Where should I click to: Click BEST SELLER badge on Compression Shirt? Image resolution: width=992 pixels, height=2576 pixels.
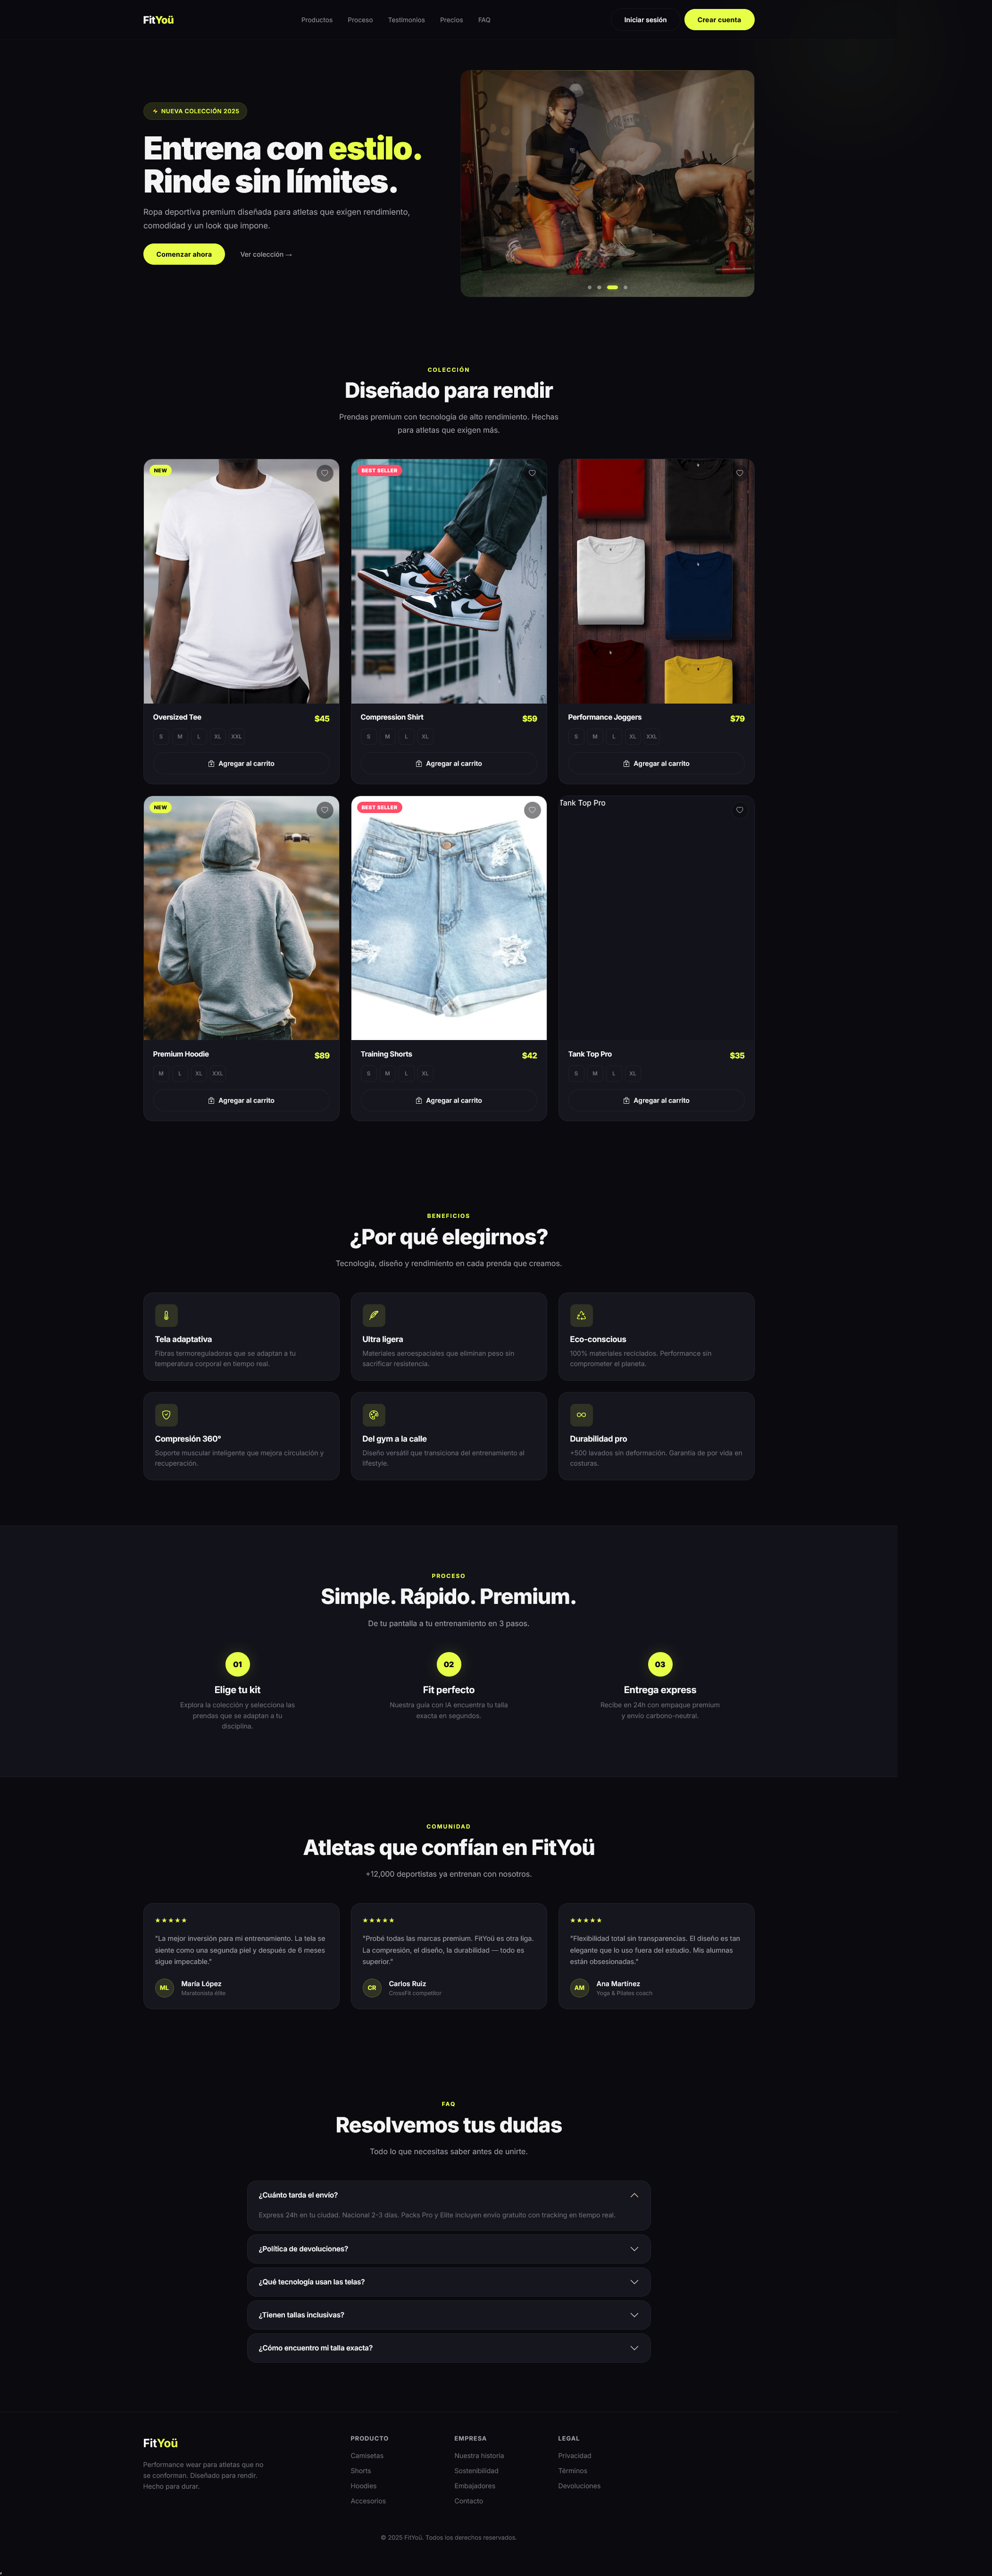pyautogui.click(x=379, y=470)
